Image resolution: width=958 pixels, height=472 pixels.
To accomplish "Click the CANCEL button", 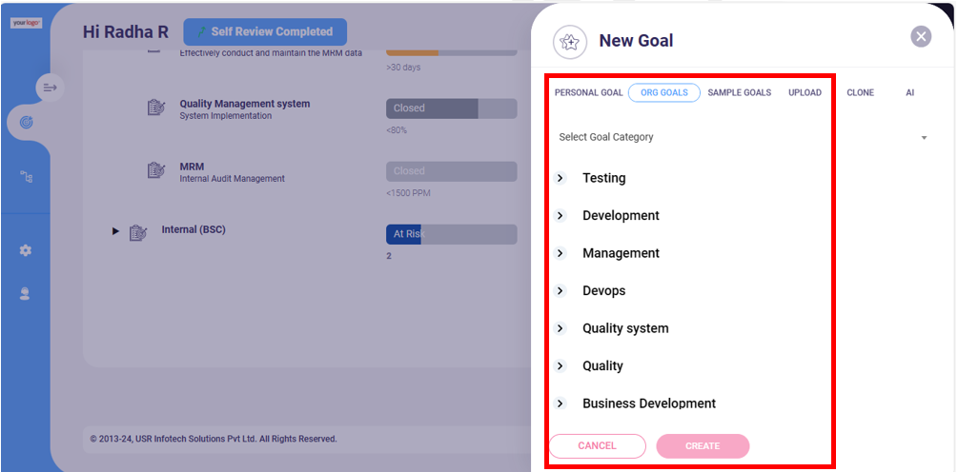I will pos(597,445).
